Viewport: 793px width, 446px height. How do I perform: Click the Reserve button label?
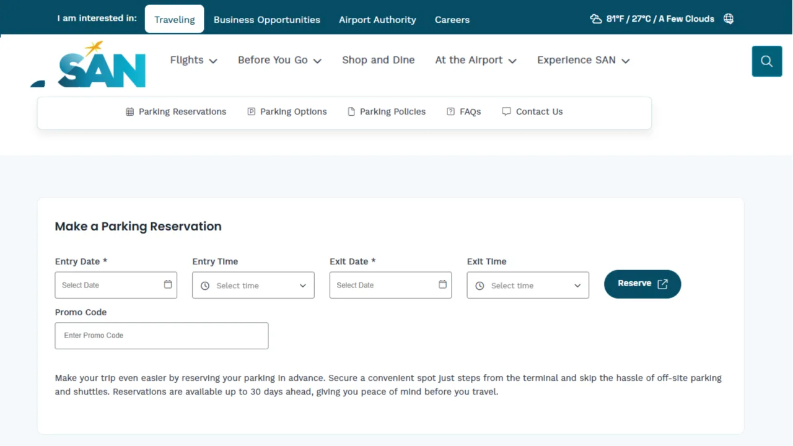point(634,283)
